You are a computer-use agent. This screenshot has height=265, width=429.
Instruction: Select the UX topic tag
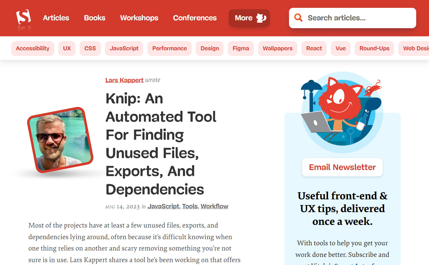coord(67,49)
